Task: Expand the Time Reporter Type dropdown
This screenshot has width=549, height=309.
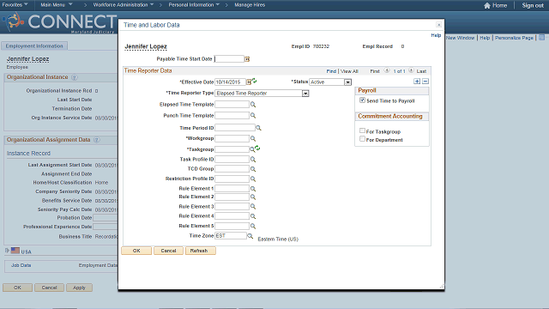Action: tap(305, 94)
